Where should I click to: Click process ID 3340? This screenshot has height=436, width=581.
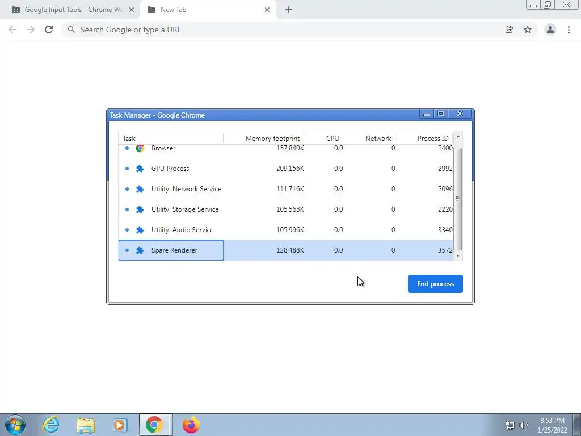pyautogui.click(x=445, y=230)
